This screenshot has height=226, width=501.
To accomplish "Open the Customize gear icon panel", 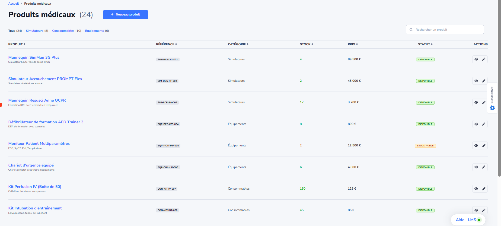I will [492, 108].
